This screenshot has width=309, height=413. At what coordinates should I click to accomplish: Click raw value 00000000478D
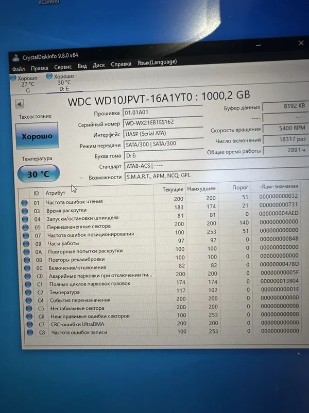pyautogui.click(x=279, y=264)
